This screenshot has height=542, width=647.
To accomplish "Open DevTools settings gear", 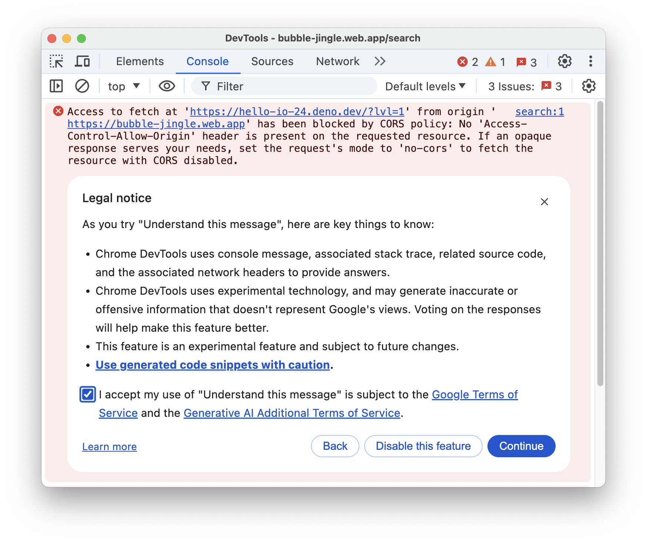I will point(564,61).
